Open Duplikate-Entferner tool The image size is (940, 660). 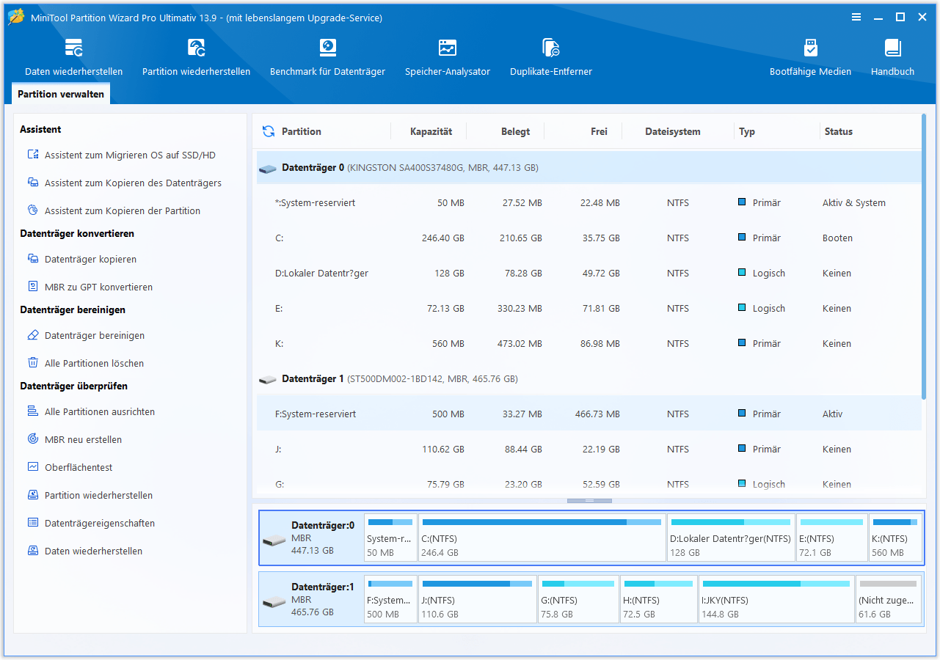[551, 57]
